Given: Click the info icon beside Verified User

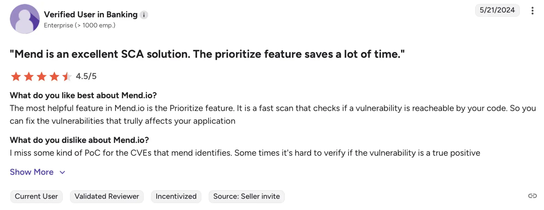Looking at the screenshot, I should (x=144, y=15).
